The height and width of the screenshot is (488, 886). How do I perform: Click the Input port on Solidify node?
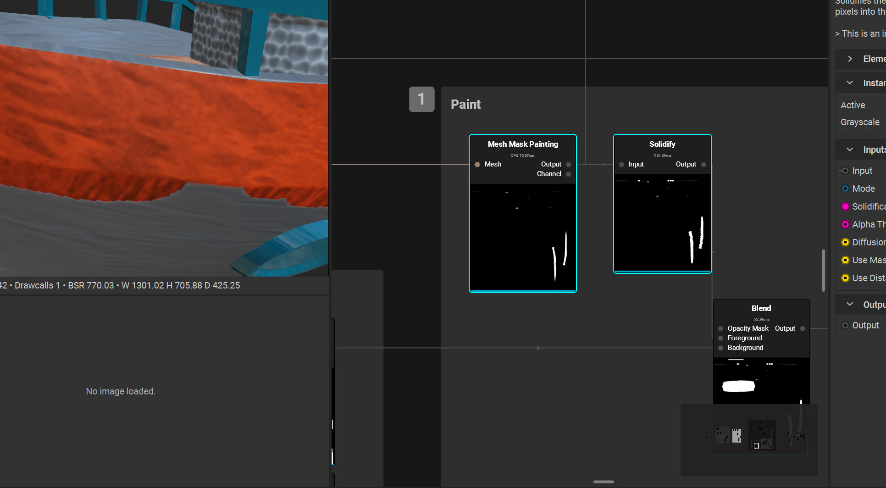pyautogui.click(x=622, y=164)
